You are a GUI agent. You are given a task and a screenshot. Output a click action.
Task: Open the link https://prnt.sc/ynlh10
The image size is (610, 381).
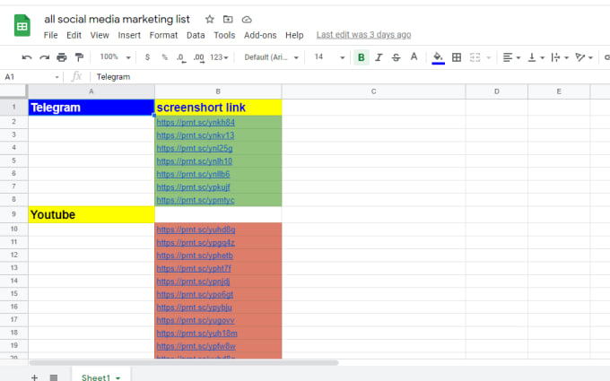point(195,161)
